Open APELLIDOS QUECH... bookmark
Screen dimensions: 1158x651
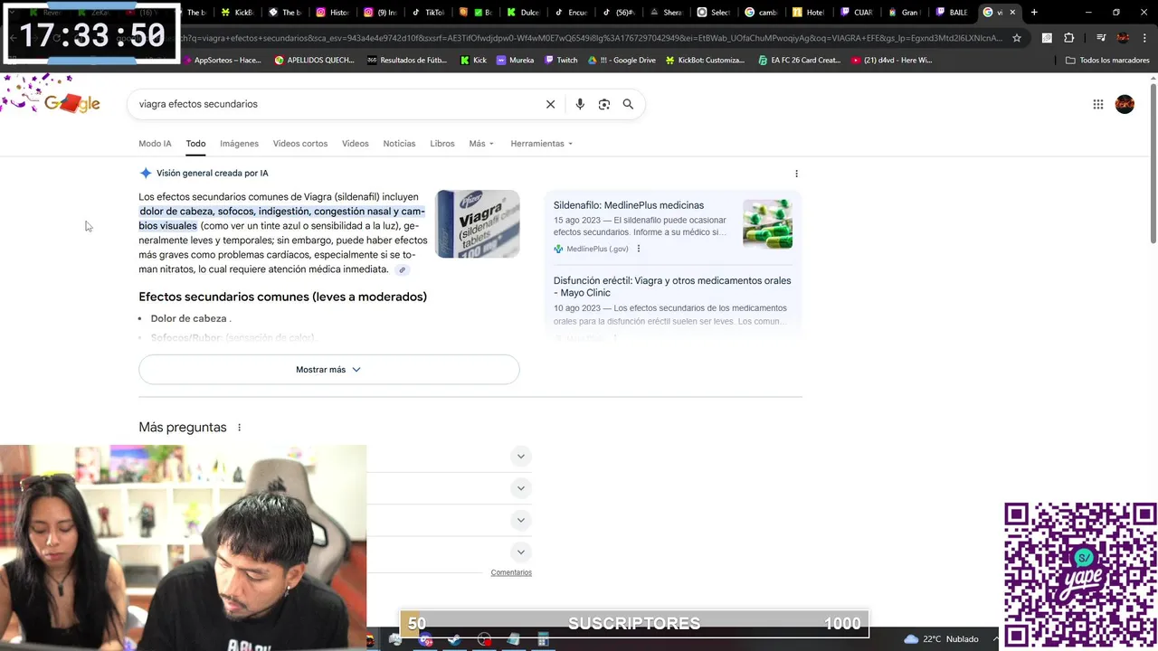[x=316, y=60]
